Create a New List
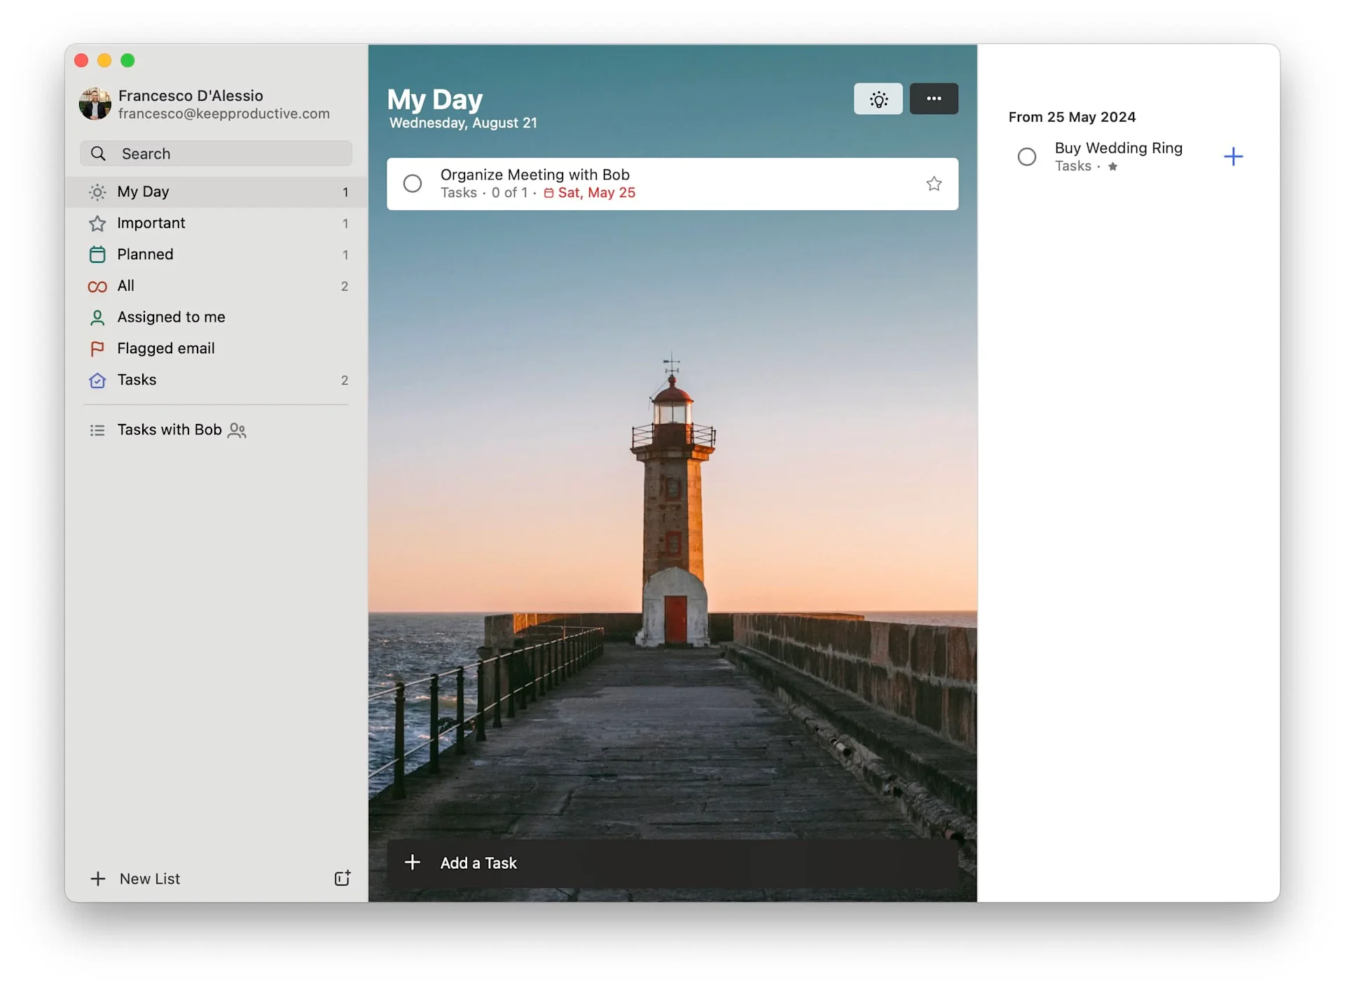Image resolution: width=1345 pixels, height=988 pixels. pos(137,878)
